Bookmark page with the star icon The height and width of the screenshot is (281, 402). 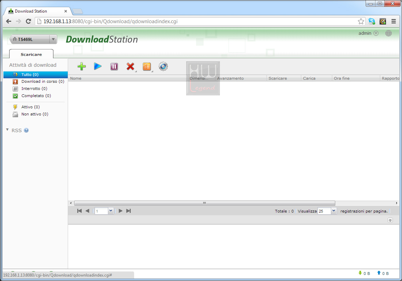point(361,21)
